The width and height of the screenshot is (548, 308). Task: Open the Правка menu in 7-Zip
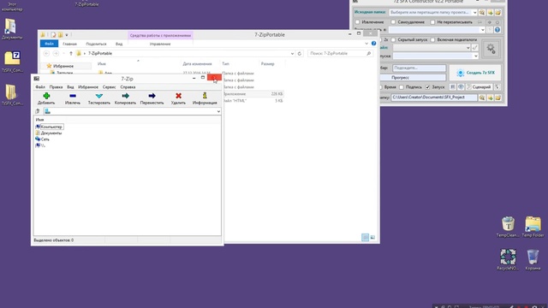point(56,87)
